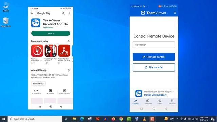The image size is (217, 122).
Task: Click the Install QuickSupport link
Action: tap(155, 95)
